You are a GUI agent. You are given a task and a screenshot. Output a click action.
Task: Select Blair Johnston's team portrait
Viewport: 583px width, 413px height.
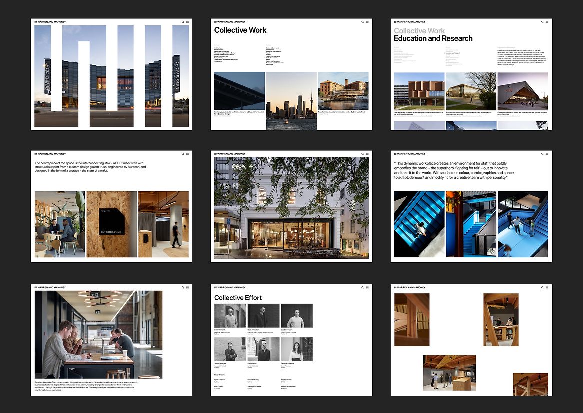pyautogui.click(x=263, y=316)
